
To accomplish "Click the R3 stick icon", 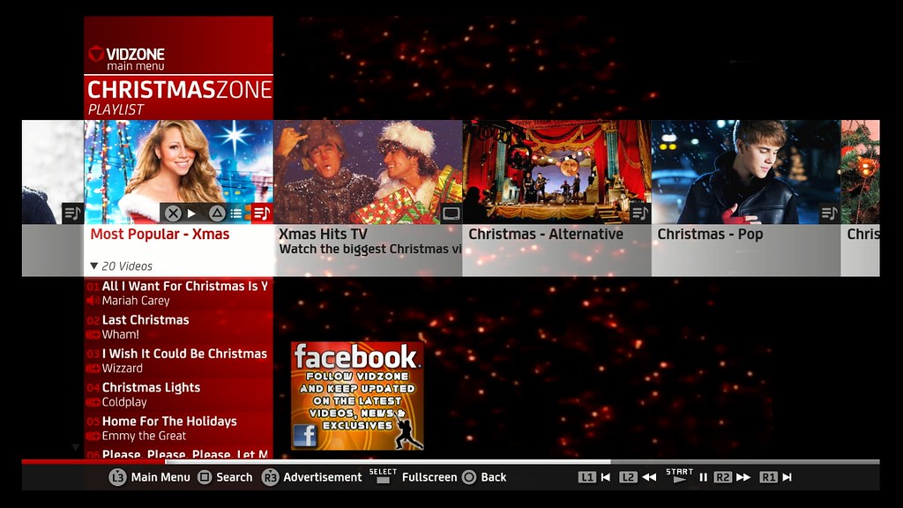I will (270, 477).
